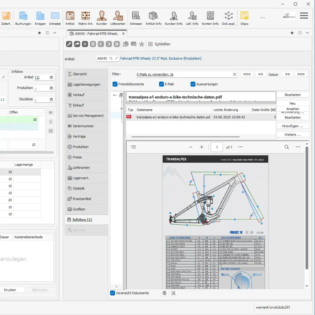
Task: Switch to the Übersicht section
Action: pyautogui.click(x=86, y=74)
